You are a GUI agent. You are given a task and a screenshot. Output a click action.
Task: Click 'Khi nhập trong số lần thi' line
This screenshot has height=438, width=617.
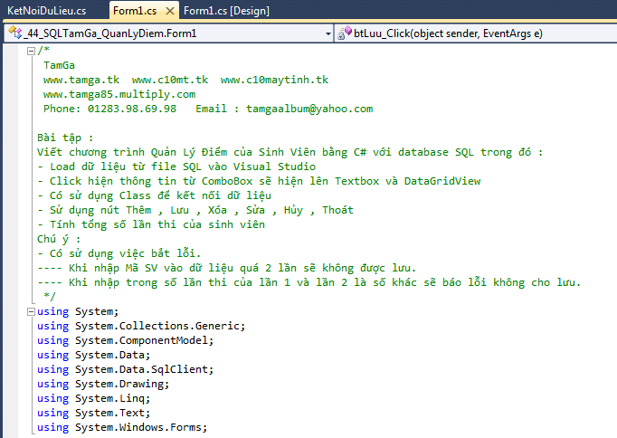[308, 282]
